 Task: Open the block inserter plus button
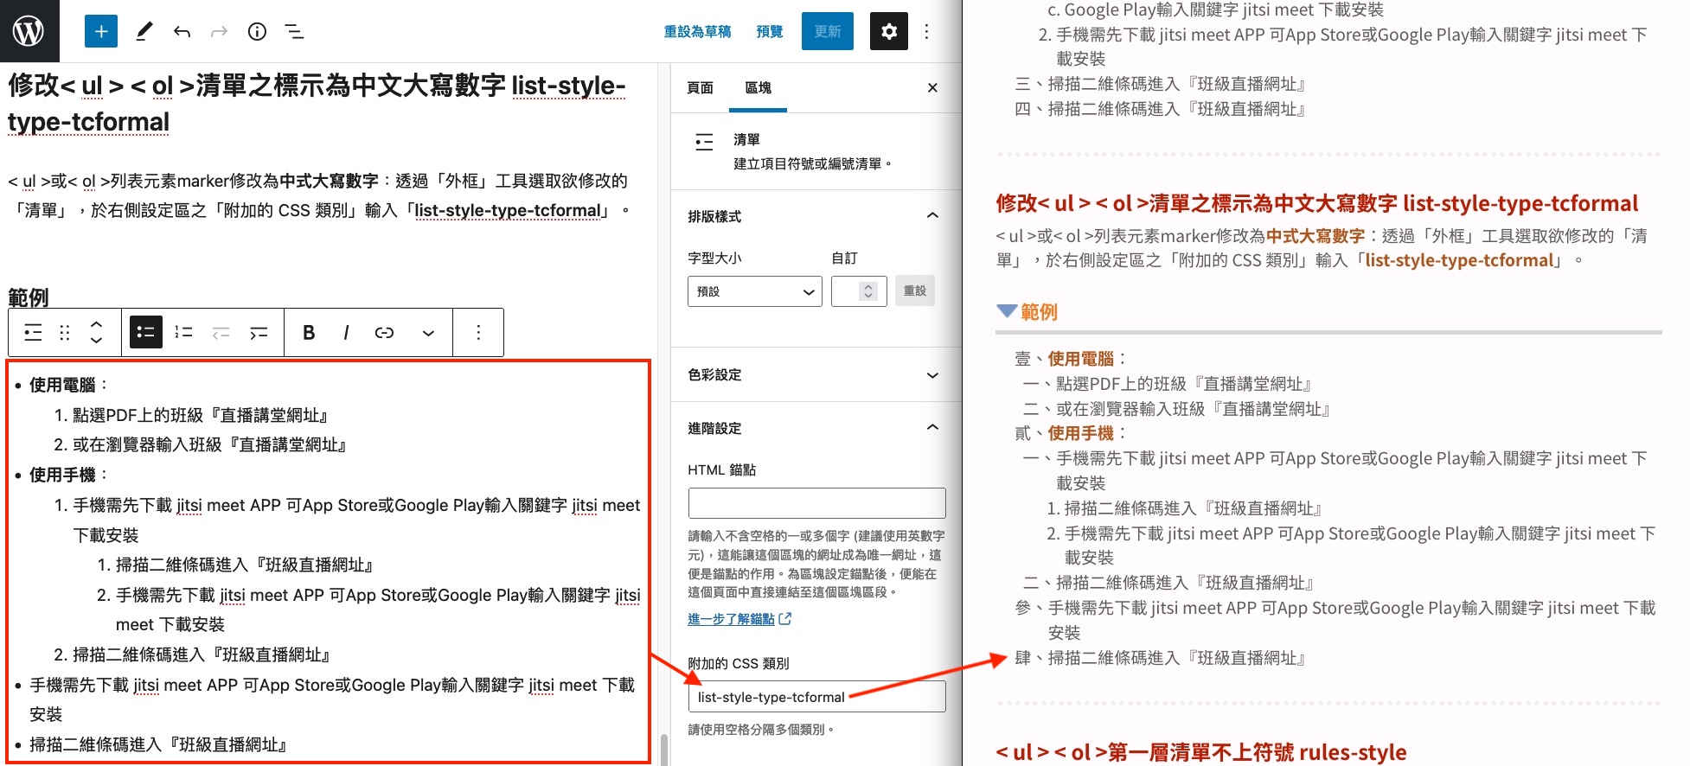point(101,32)
